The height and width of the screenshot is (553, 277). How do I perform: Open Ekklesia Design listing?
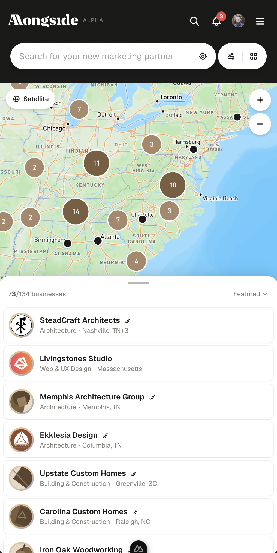pyautogui.click(x=138, y=440)
